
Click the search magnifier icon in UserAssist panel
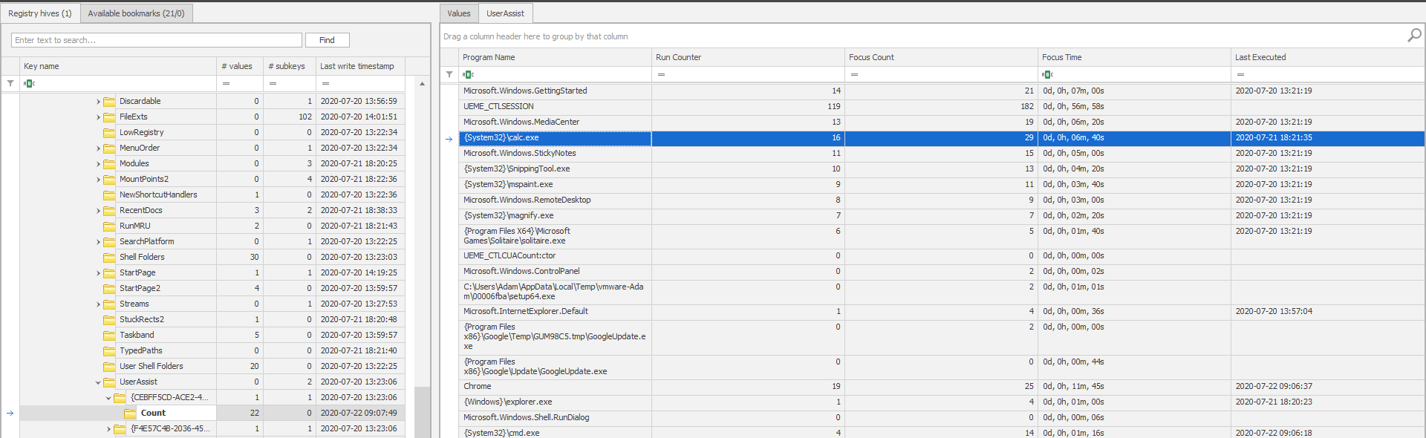click(1414, 35)
